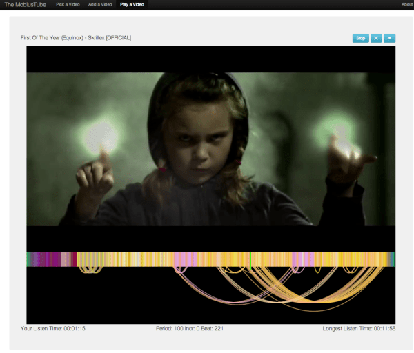414x353 pixels.
Task: Click the 'Longest Listen Time: 00:11:58' text
Action: (x=359, y=328)
